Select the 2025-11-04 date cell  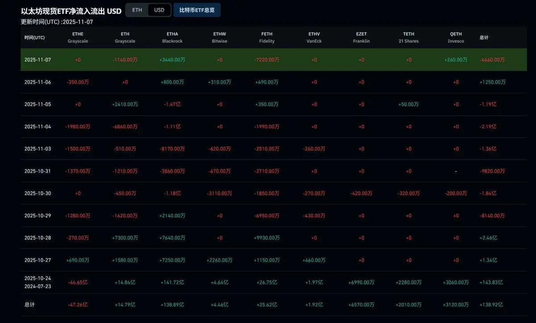point(38,127)
